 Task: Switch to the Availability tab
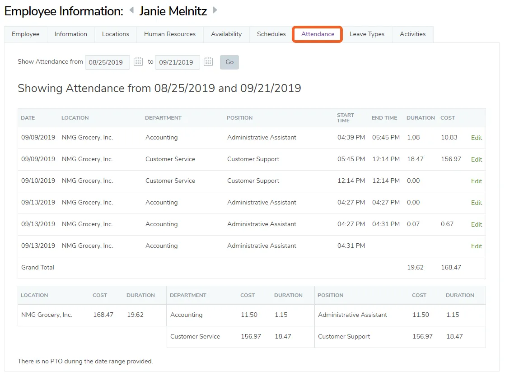coord(226,34)
